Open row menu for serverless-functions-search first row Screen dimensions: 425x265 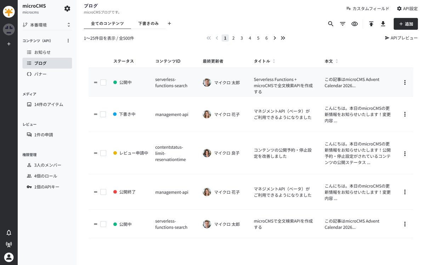[405, 82]
